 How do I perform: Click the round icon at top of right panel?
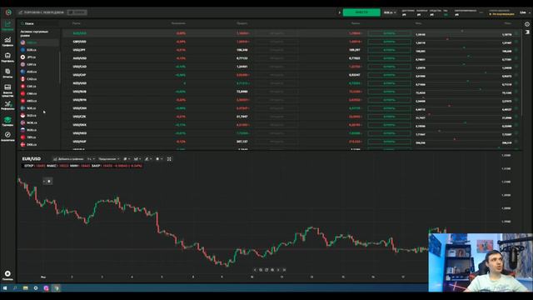(x=527, y=24)
